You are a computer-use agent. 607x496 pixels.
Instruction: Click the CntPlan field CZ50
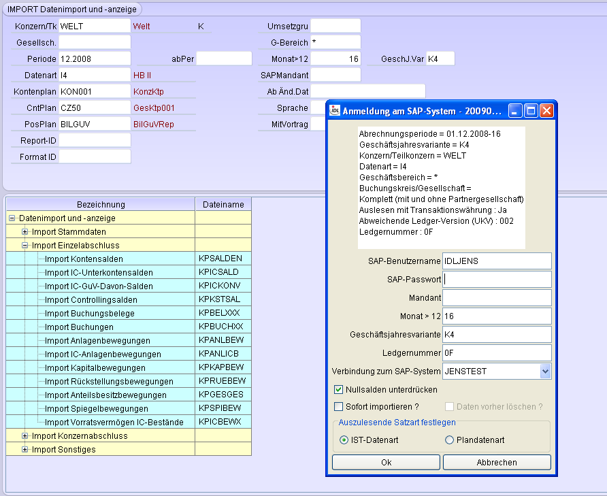(x=95, y=108)
